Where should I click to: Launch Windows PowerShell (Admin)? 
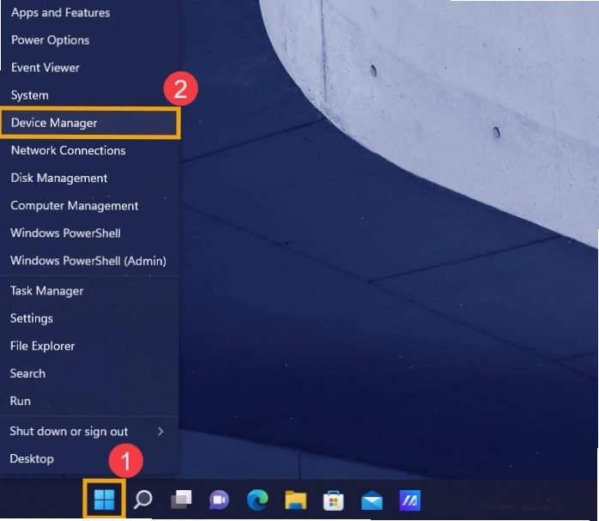click(x=89, y=261)
